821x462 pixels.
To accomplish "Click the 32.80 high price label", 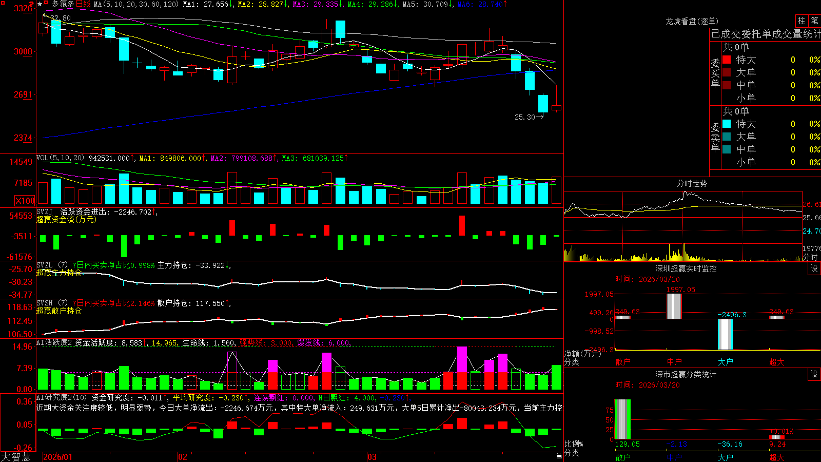I will 61,18.
